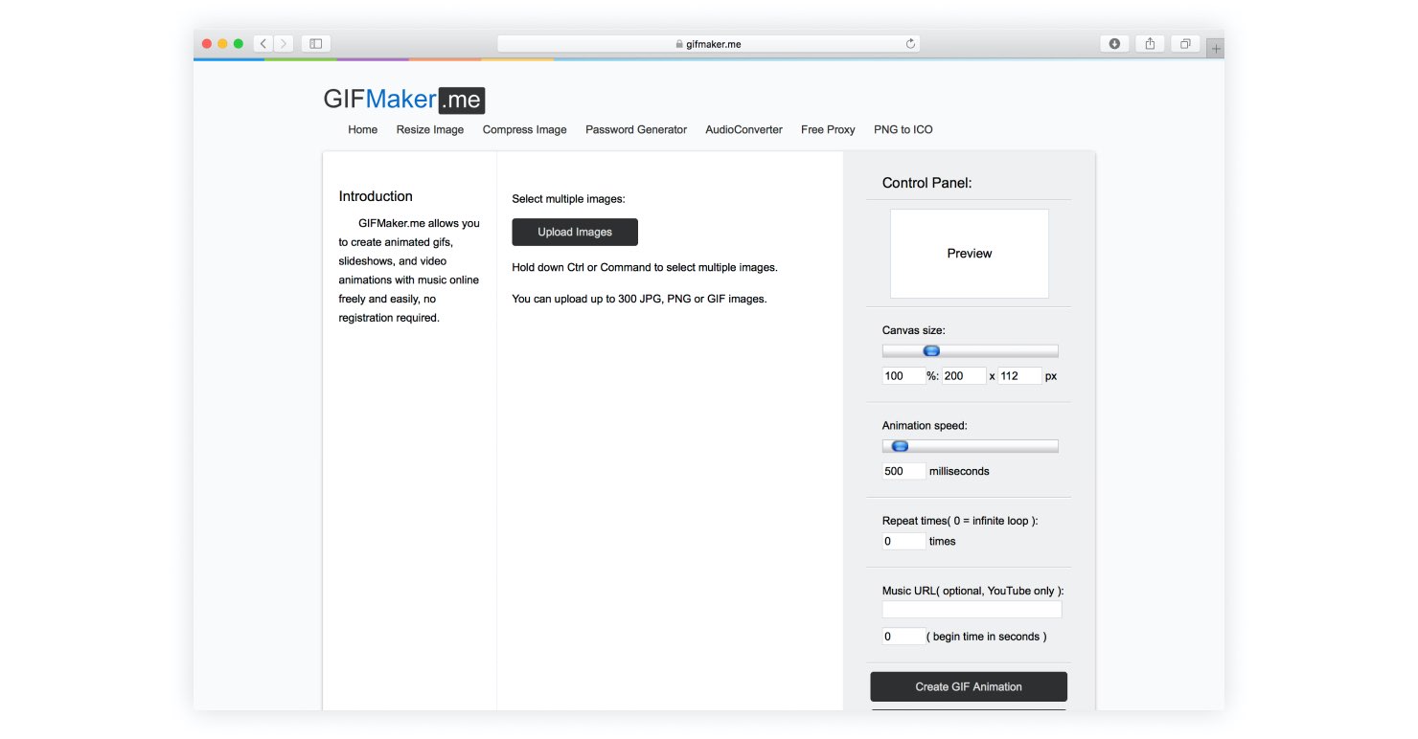Open the Safari share icon
Screen dimensions: 1418x739
[x=1150, y=43]
